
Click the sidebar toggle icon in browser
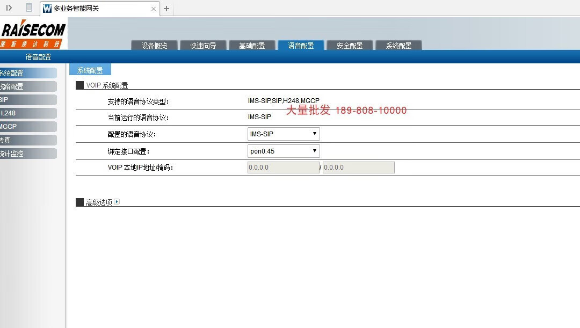[x=9, y=8]
